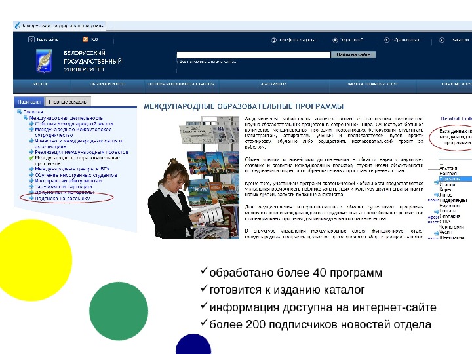Select Словакия in the country list

pyautogui.click(x=450, y=216)
